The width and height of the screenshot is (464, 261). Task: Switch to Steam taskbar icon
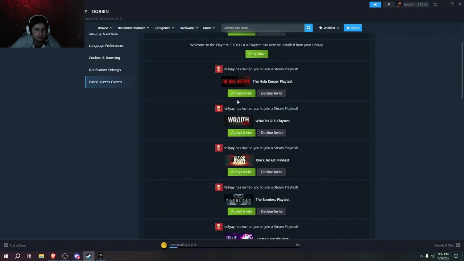click(x=88, y=256)
